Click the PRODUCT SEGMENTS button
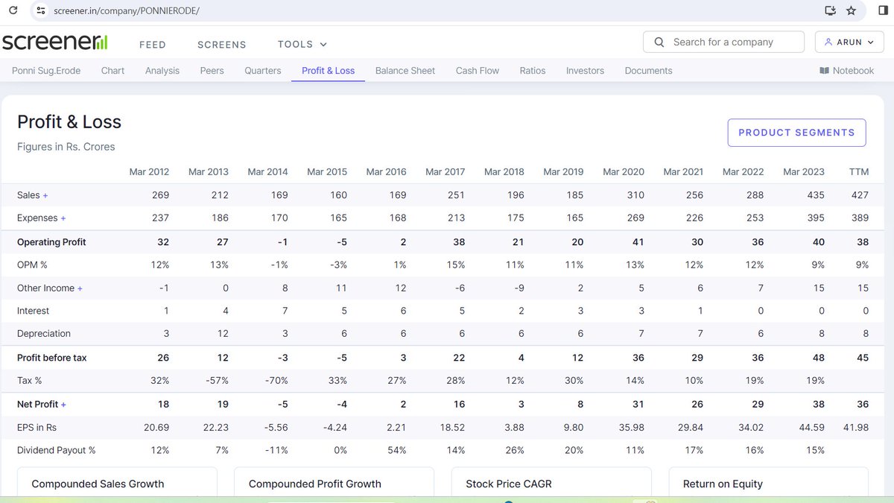 click(796, 132)
